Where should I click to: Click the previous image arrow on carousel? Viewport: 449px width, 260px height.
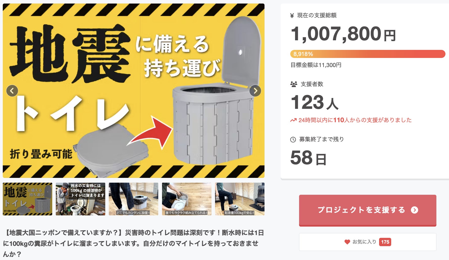tap(12, 91)
